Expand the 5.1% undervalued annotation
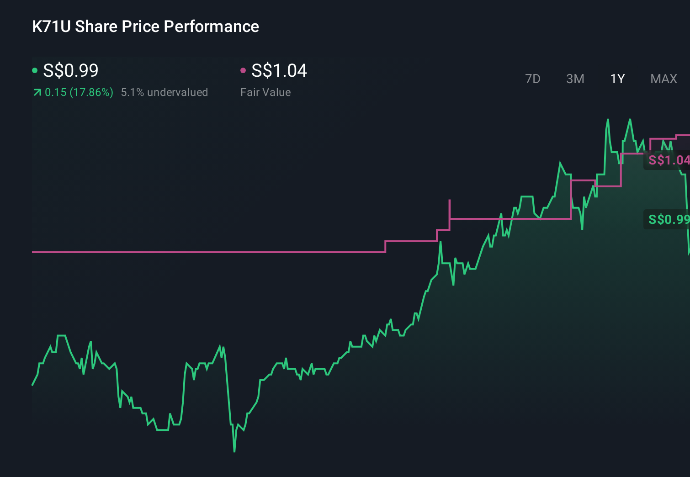The height and width of the screenshot is (477, 690). click(x=165, y=92)
